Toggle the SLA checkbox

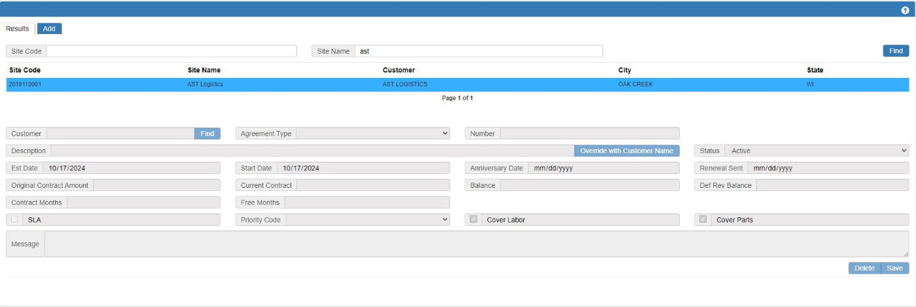[14, 220]
